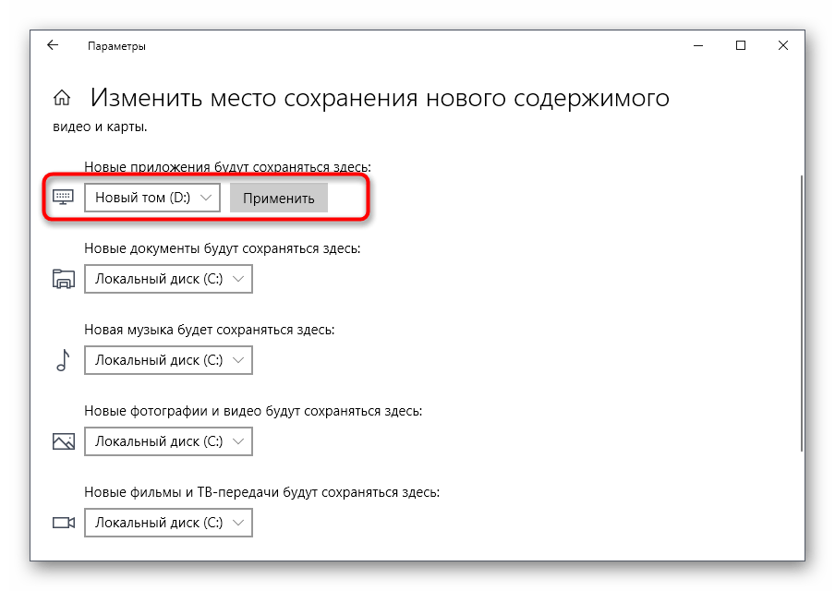
Task: Expand the movies and TV shows dropdown
Action: click(x=168, y=523)
